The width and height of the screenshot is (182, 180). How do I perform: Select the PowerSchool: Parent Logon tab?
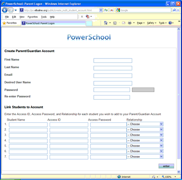click(x=53, y=23)
